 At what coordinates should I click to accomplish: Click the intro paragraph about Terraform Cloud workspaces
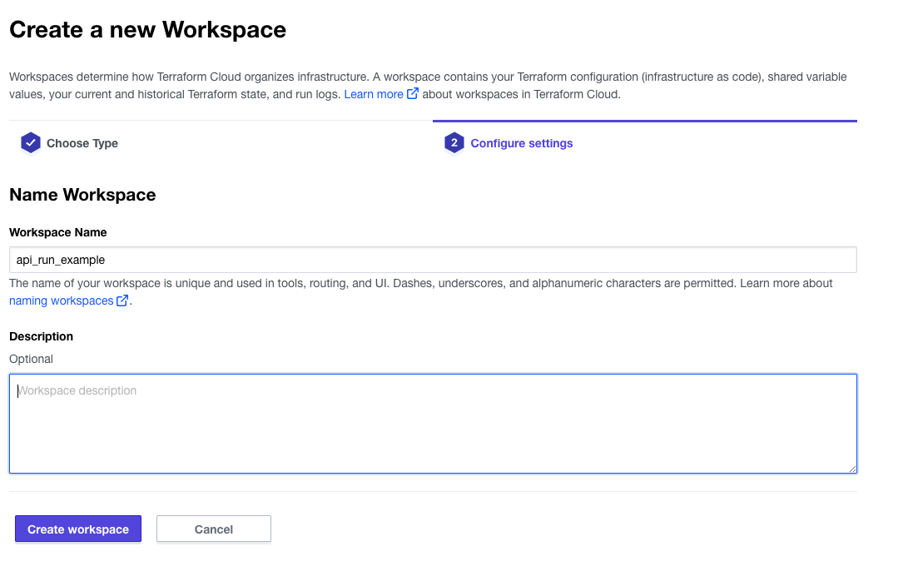pyautogui.click(x=428, y=77)
